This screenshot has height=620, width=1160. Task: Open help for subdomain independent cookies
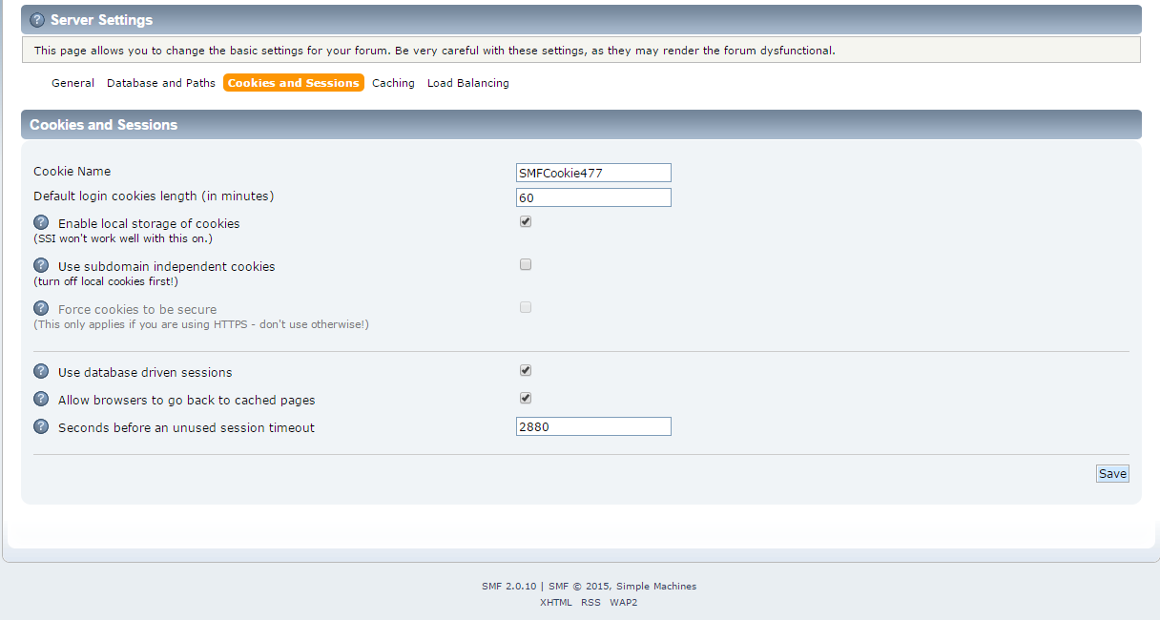point(41,265)
